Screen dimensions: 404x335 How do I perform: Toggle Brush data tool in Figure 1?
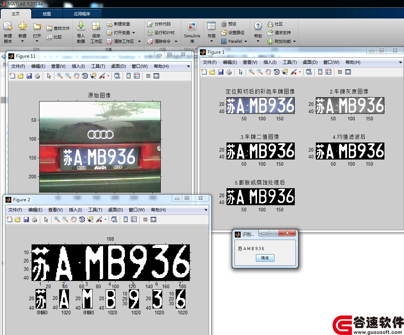pos(293,72)
